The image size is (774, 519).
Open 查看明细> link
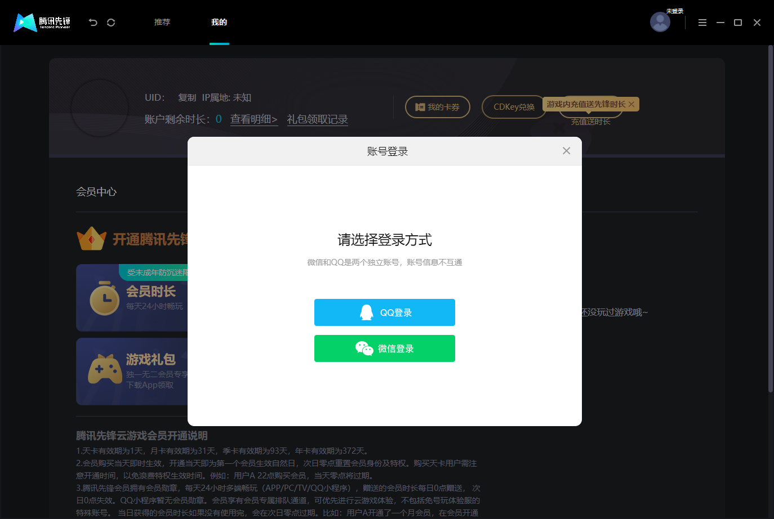coord(254,119)
